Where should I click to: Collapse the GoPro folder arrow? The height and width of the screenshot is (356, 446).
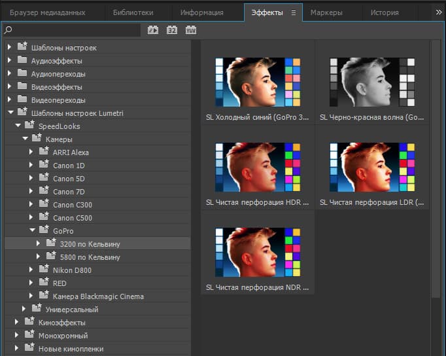[33, 230]
